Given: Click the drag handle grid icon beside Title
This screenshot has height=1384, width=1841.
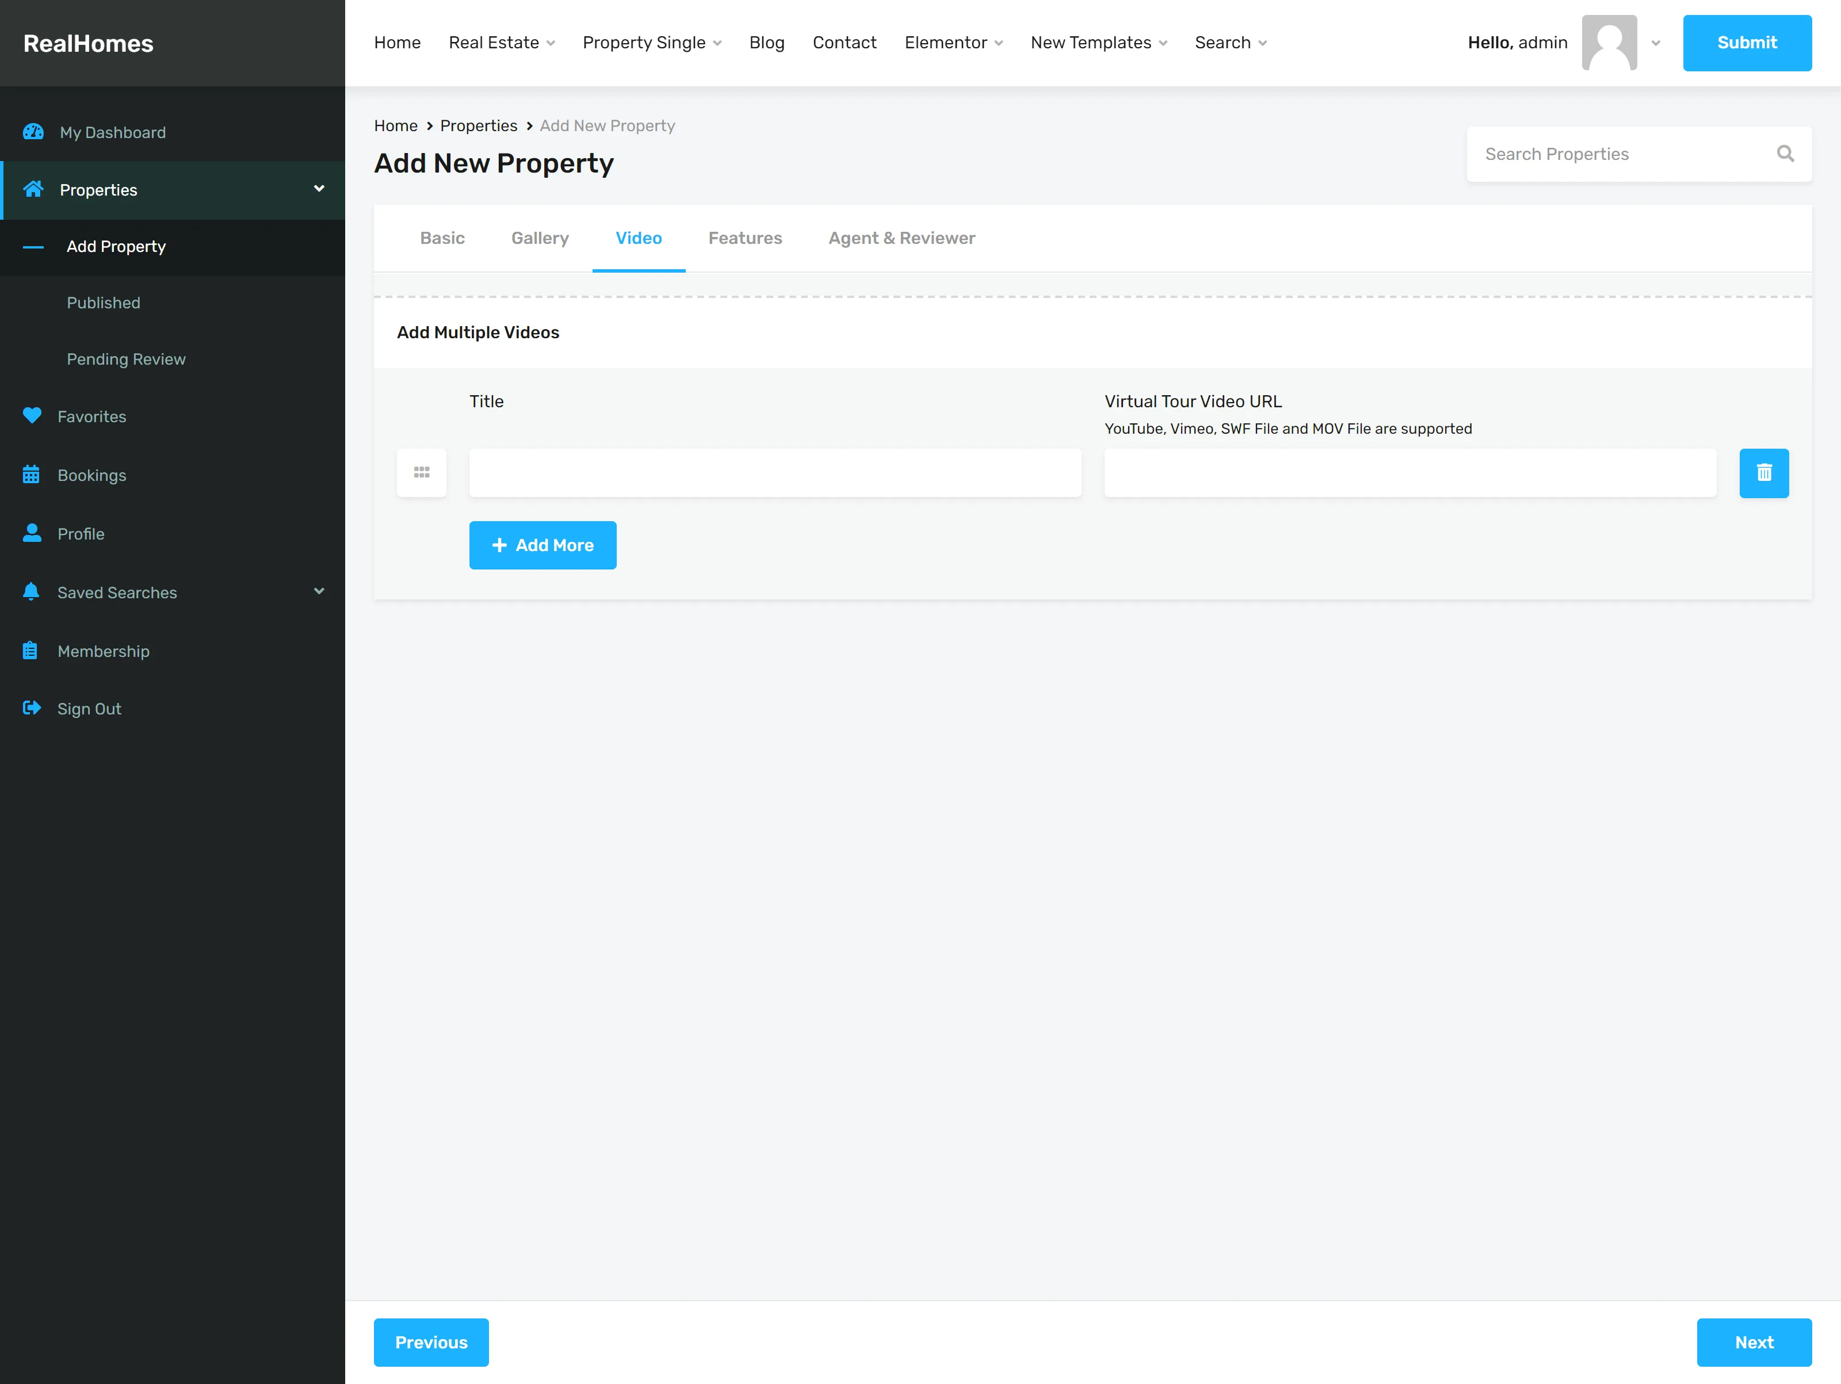Looking at the screenshot, I should (422, 473).
